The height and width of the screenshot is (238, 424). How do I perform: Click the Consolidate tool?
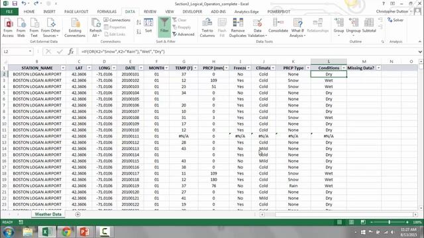coord(278,26)
